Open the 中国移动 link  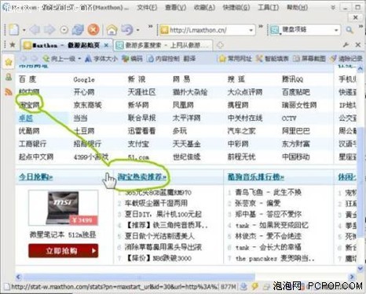(296, 157)
